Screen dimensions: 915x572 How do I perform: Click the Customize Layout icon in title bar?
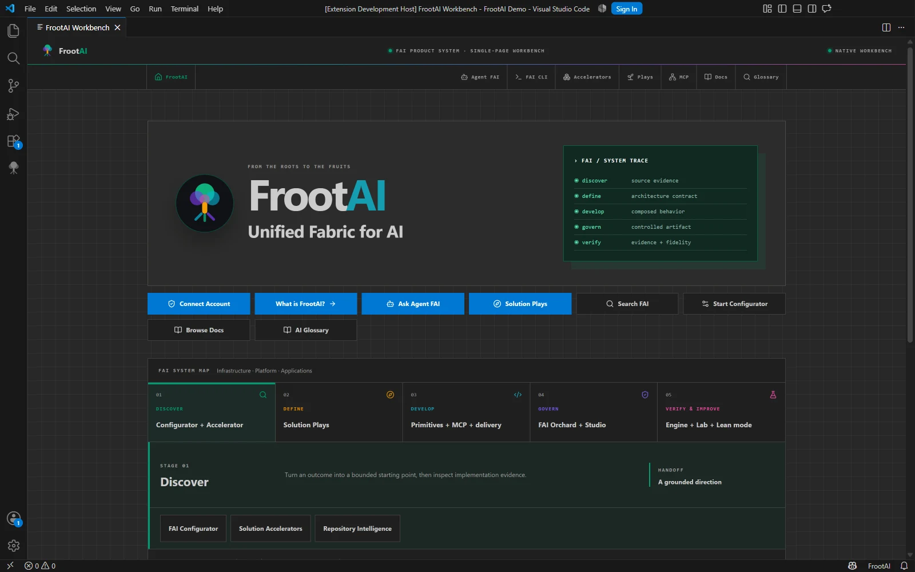(x=767, y=9)
